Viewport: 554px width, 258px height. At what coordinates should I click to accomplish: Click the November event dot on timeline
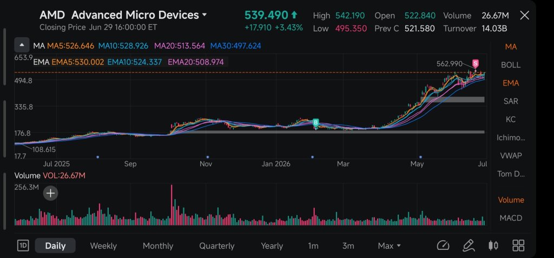[x=208, y=157]
